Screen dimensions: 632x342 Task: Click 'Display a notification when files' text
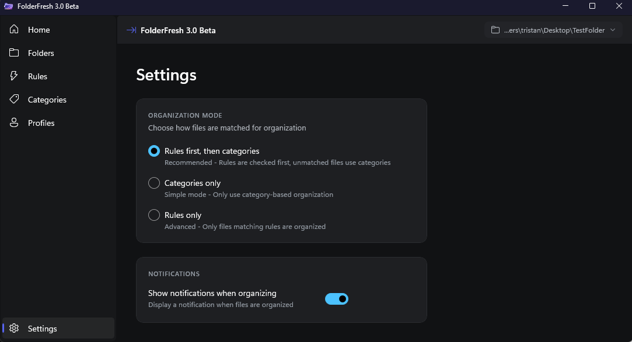pyautogui.click(x=221, y=305)
